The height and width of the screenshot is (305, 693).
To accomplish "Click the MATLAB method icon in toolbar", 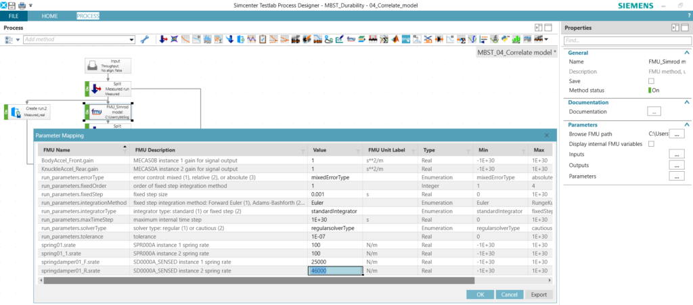I will pyautogui.click(x=395, y=40).
